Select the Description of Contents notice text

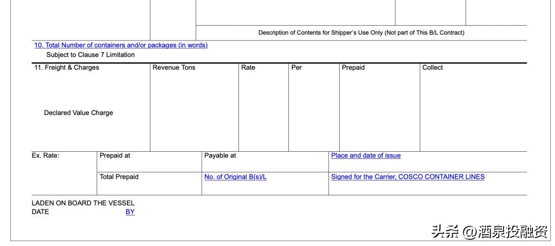point(361,33)
